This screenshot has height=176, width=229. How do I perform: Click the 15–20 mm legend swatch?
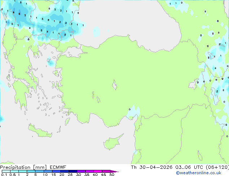[x=56, y=171]
